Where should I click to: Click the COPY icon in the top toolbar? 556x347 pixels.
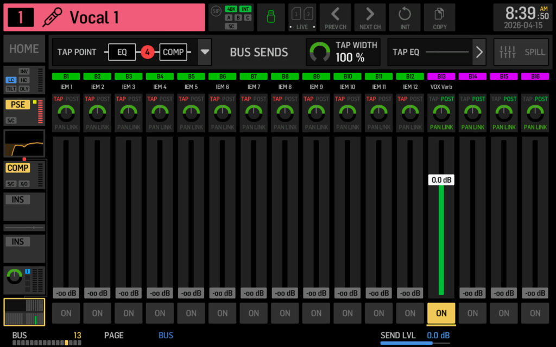point(439,17)
